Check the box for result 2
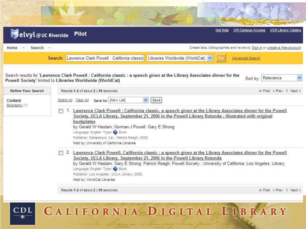 pyautogui.click(x=61, y=153)
